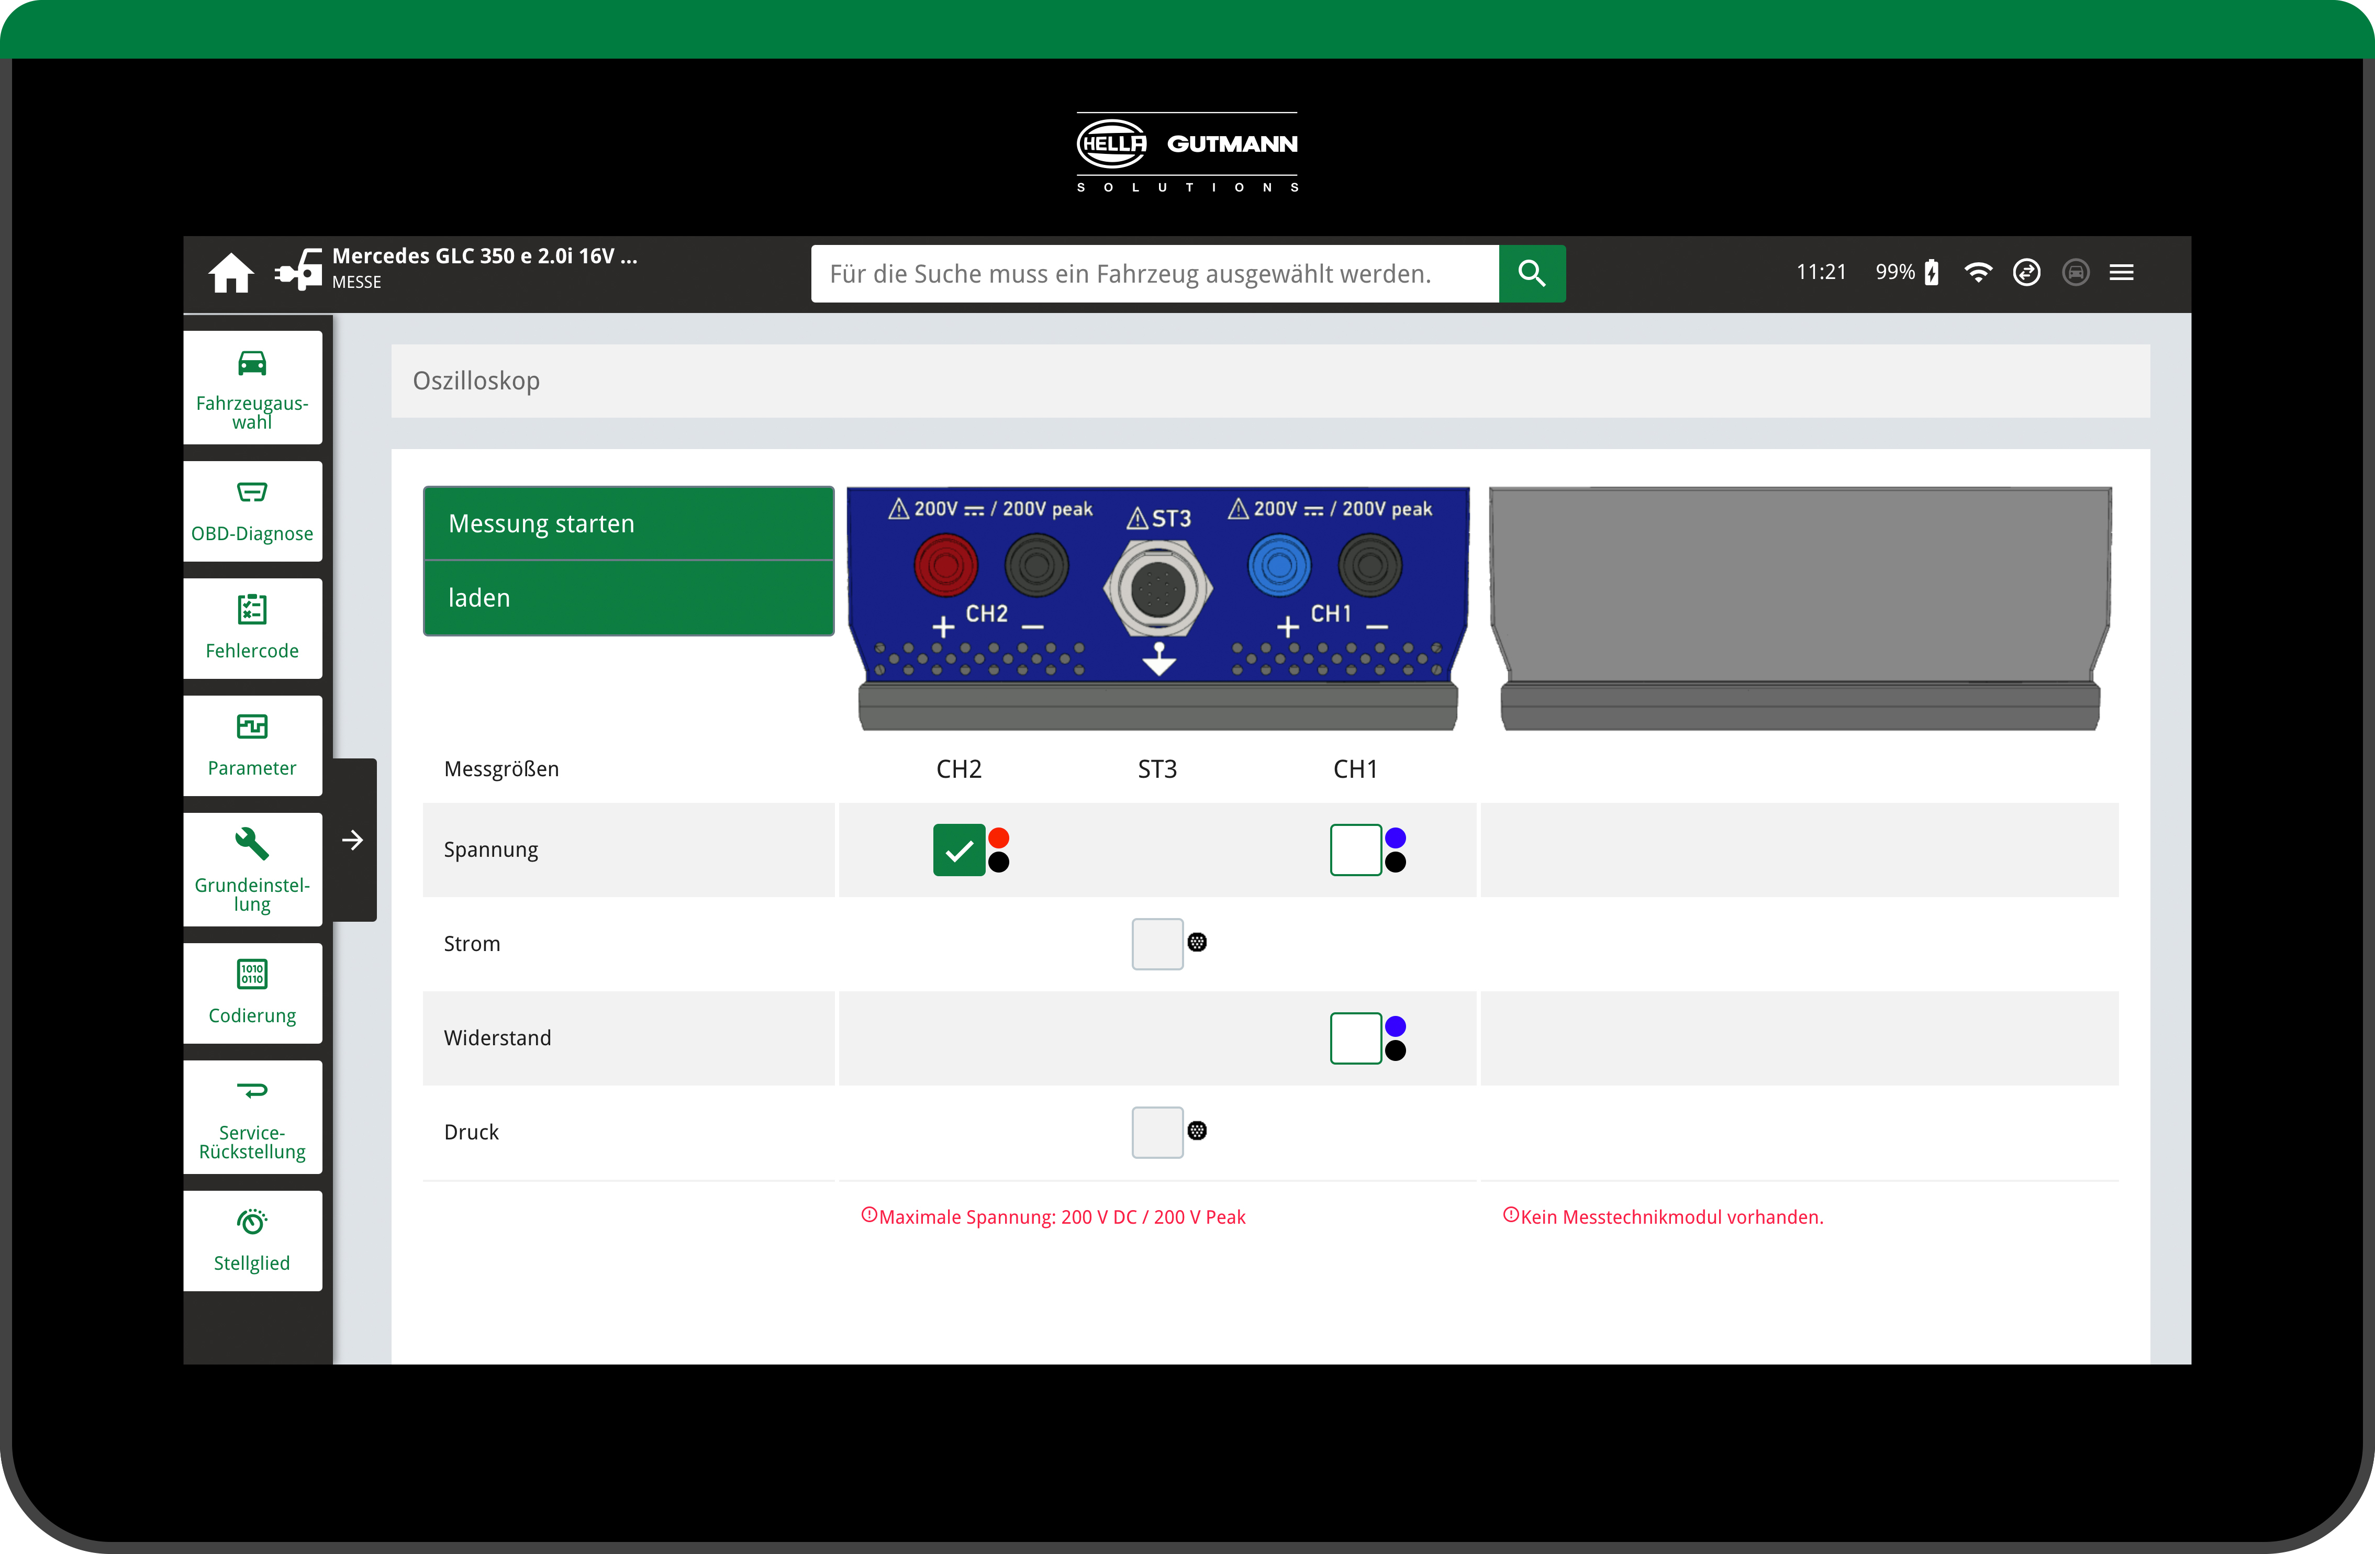
Task: Click the blue/black dots beside CH1 Widerstand
Action: coord(1395,1038)
